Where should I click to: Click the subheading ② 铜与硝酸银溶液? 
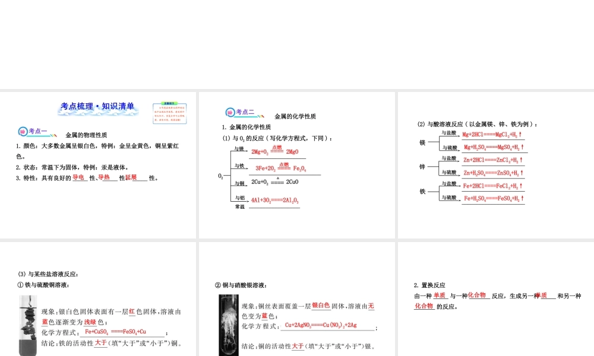pyautogui.click(x=241, y=285)
